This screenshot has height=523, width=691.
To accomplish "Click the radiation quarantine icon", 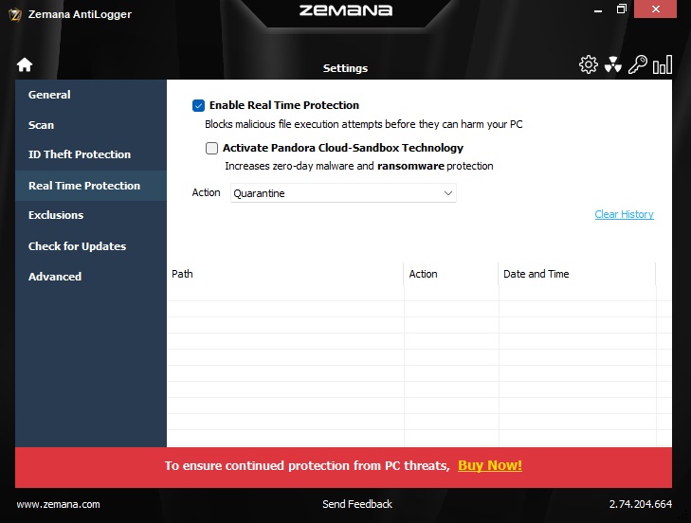I will [613, 64].
